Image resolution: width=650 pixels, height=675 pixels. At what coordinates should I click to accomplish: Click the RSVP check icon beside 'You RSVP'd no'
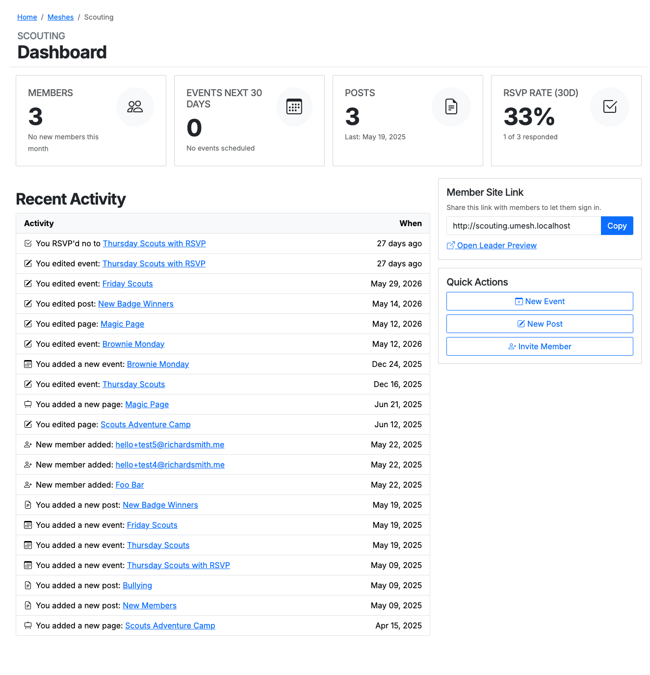point(28,243)
